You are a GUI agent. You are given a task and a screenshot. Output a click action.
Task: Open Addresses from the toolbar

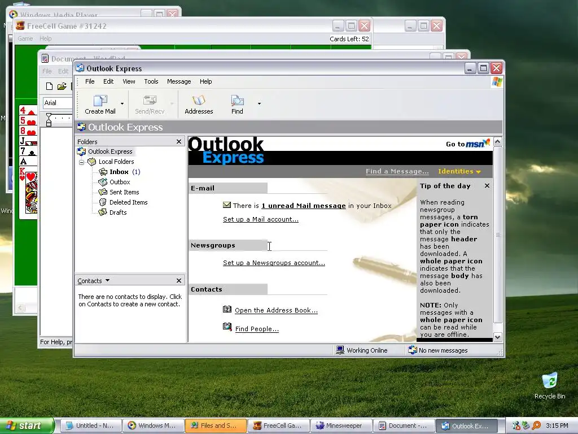pos(199,105)
